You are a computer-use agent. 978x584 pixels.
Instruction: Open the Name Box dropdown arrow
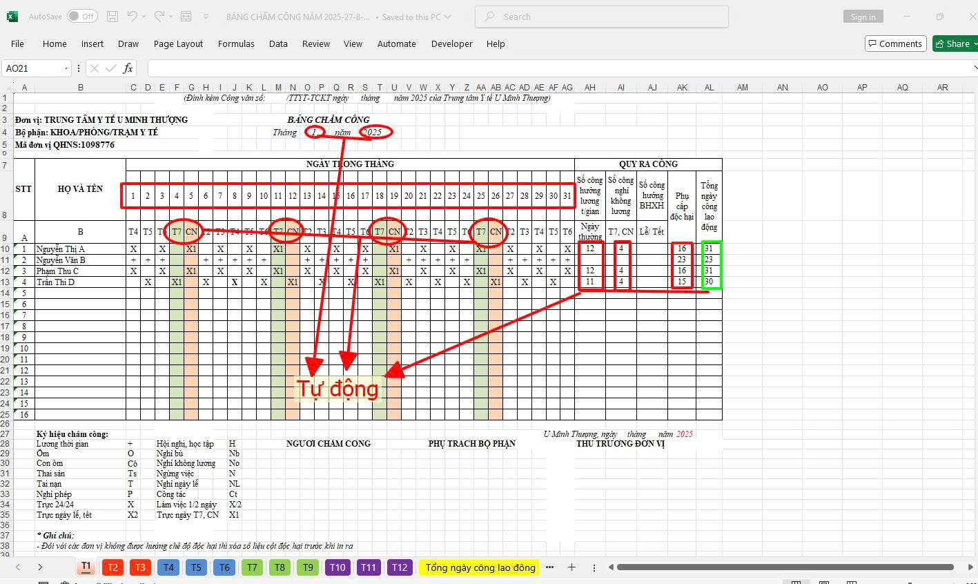click(66, 68)
